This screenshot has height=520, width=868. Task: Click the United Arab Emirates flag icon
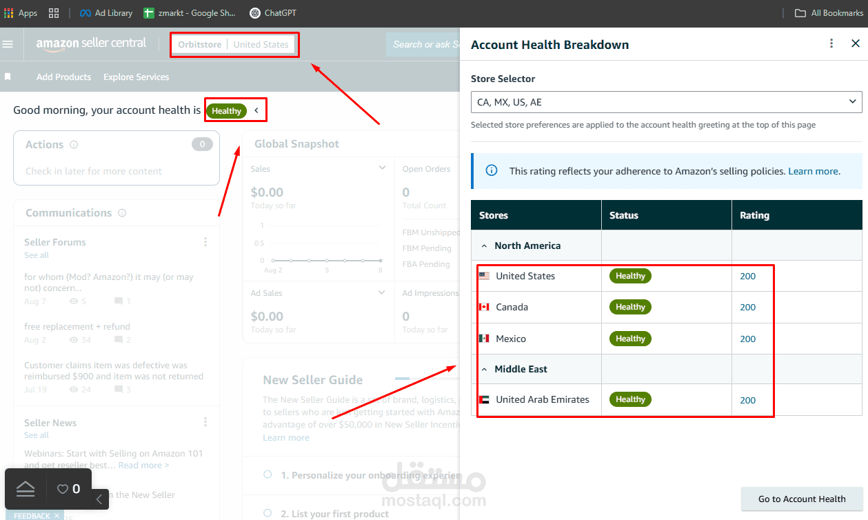tap(484, 399)
